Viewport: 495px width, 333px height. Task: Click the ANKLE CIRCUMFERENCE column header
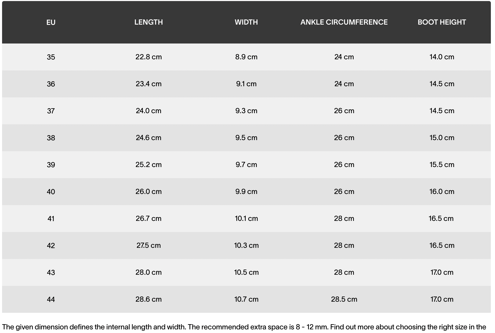344,22
